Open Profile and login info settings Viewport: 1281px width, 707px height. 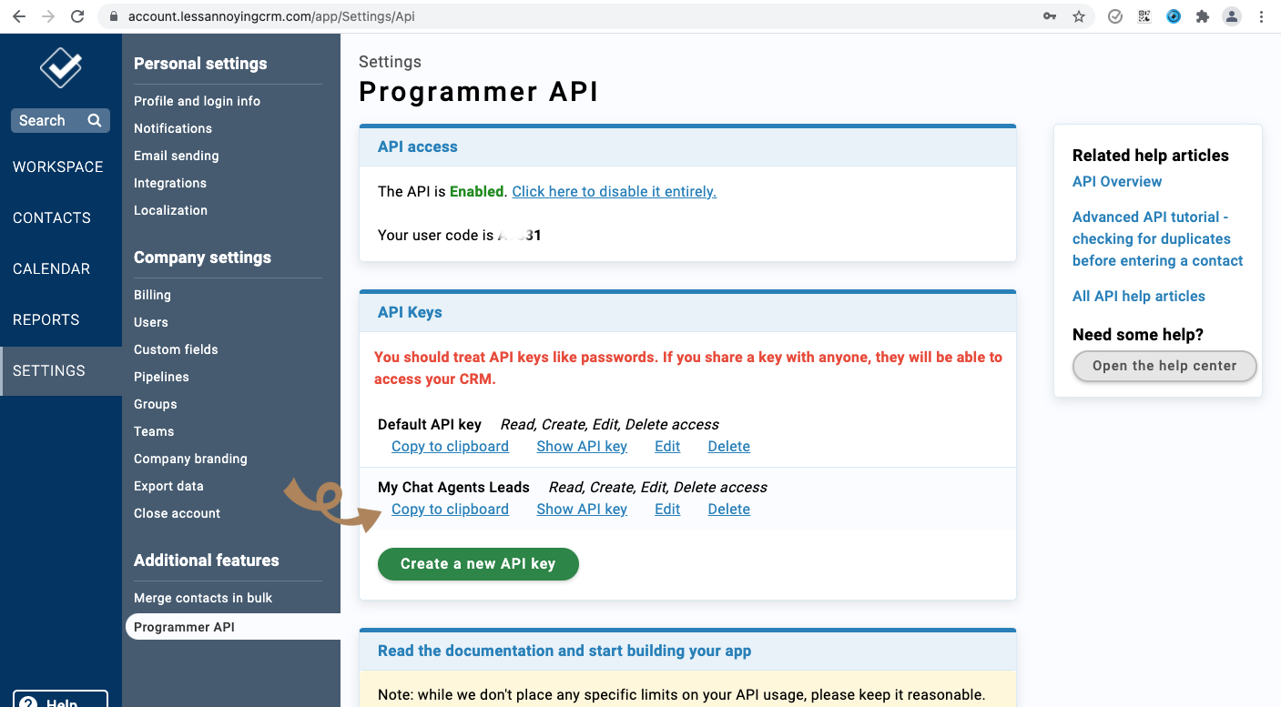[x=197, y=101]
